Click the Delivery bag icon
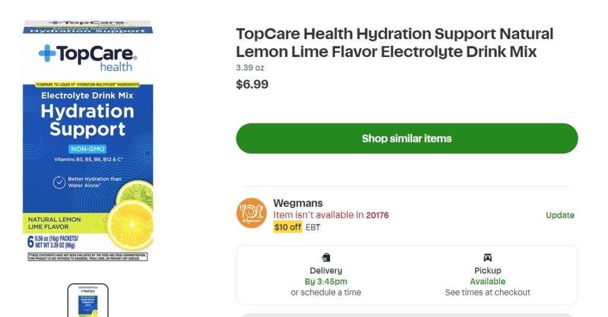608x317 pixels. (x=326, y=258)
